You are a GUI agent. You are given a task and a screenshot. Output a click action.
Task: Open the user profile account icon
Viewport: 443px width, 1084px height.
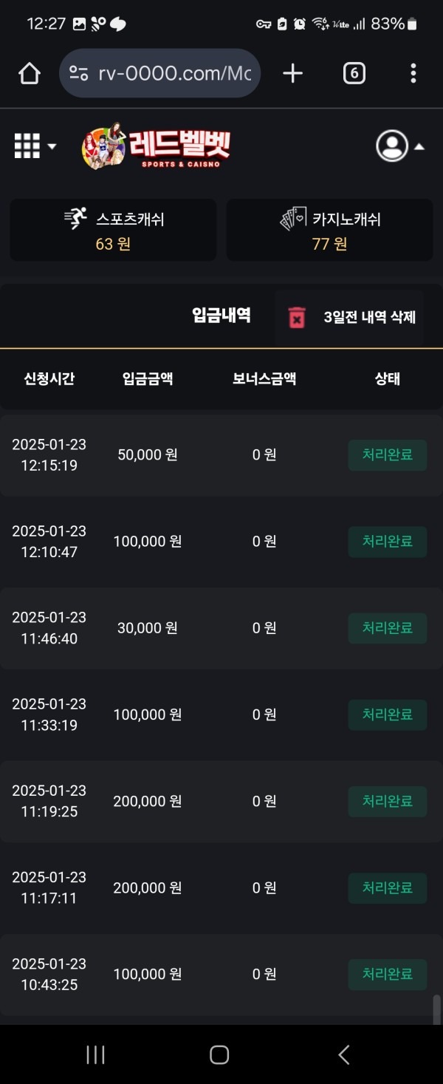tap(394, 146)
